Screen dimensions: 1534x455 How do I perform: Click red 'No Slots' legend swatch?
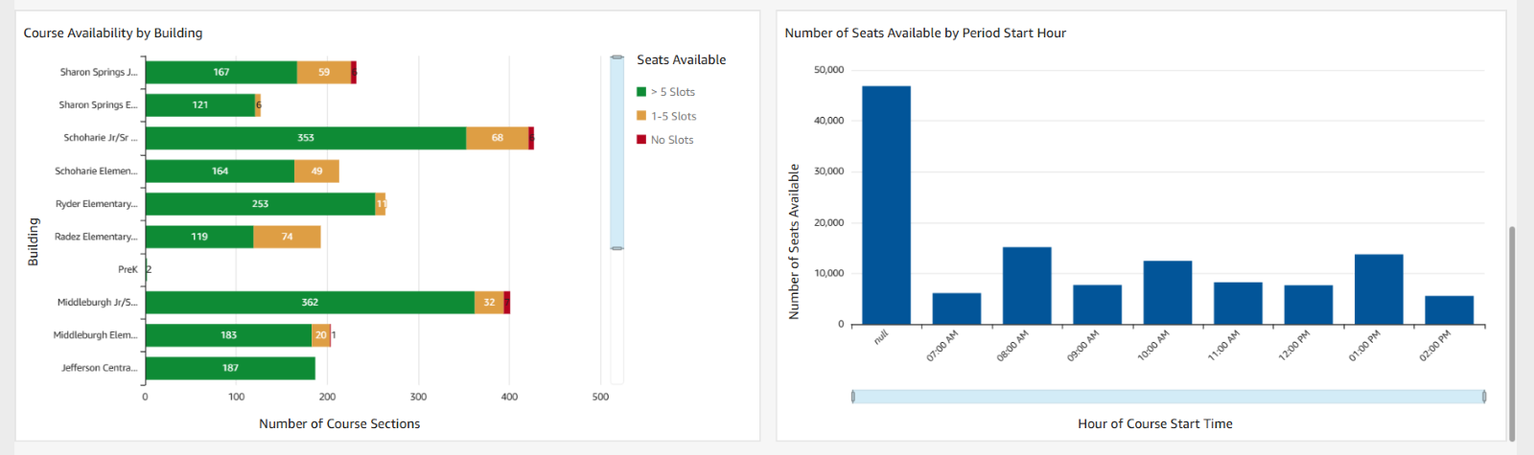pos(641,140)
